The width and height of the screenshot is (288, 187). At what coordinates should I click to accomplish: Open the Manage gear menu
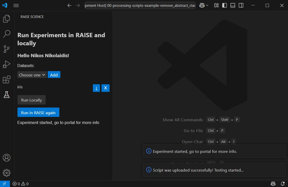coord(7,173)
